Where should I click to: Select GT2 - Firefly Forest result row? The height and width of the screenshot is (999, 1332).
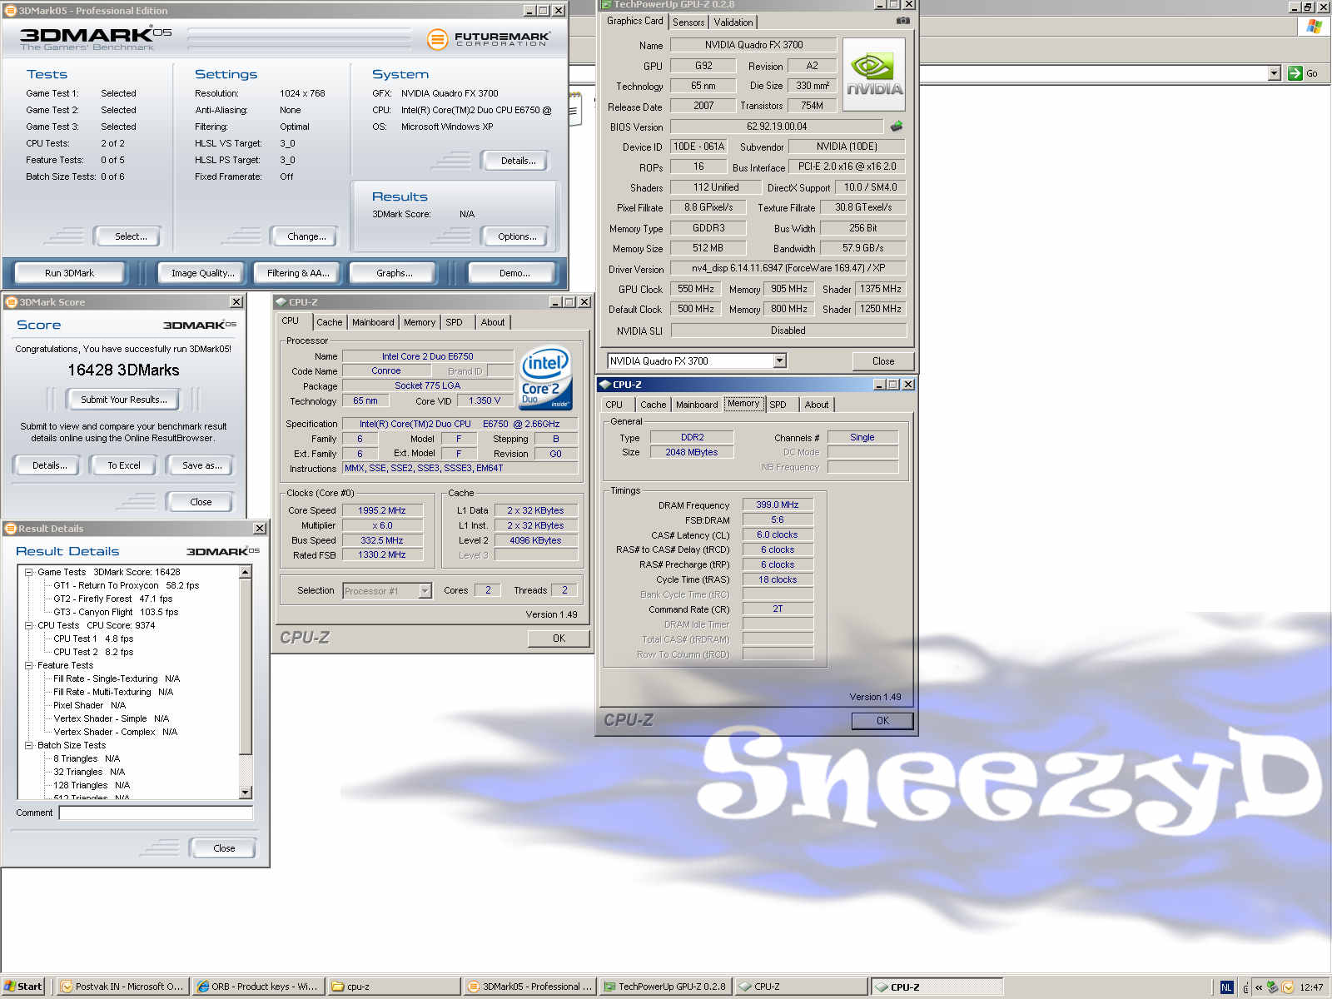coord(112,599)
